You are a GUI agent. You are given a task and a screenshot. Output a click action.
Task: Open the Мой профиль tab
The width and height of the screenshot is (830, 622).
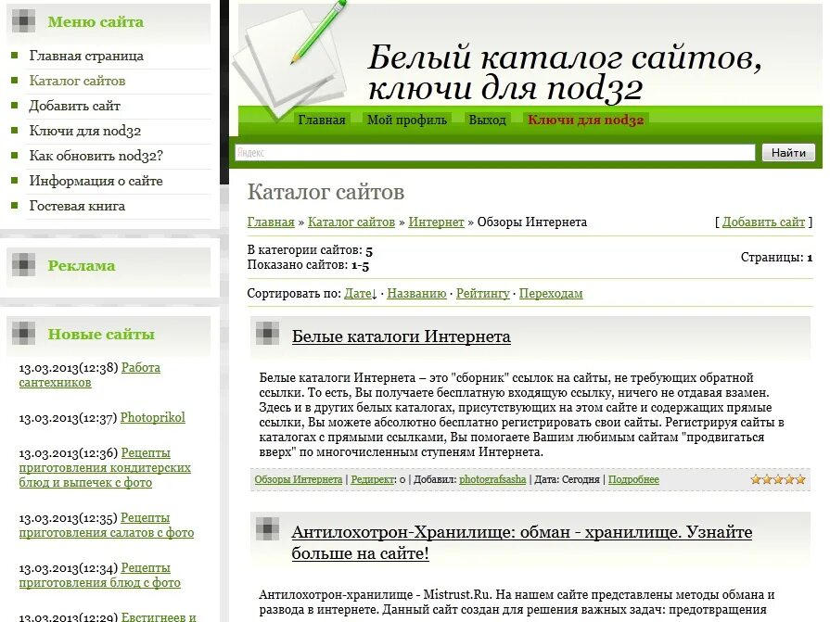pyautogui.click(x=407, y=121)
